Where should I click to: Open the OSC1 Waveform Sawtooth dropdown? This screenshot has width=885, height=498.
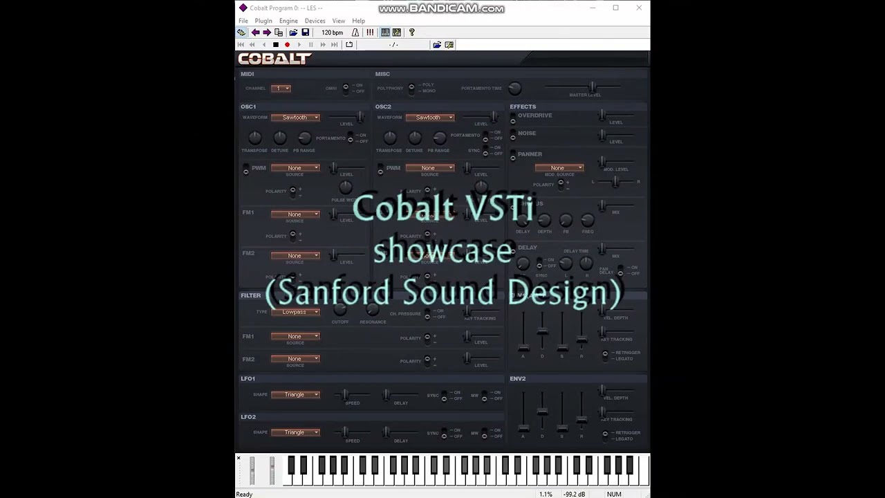tap(295, 118)
